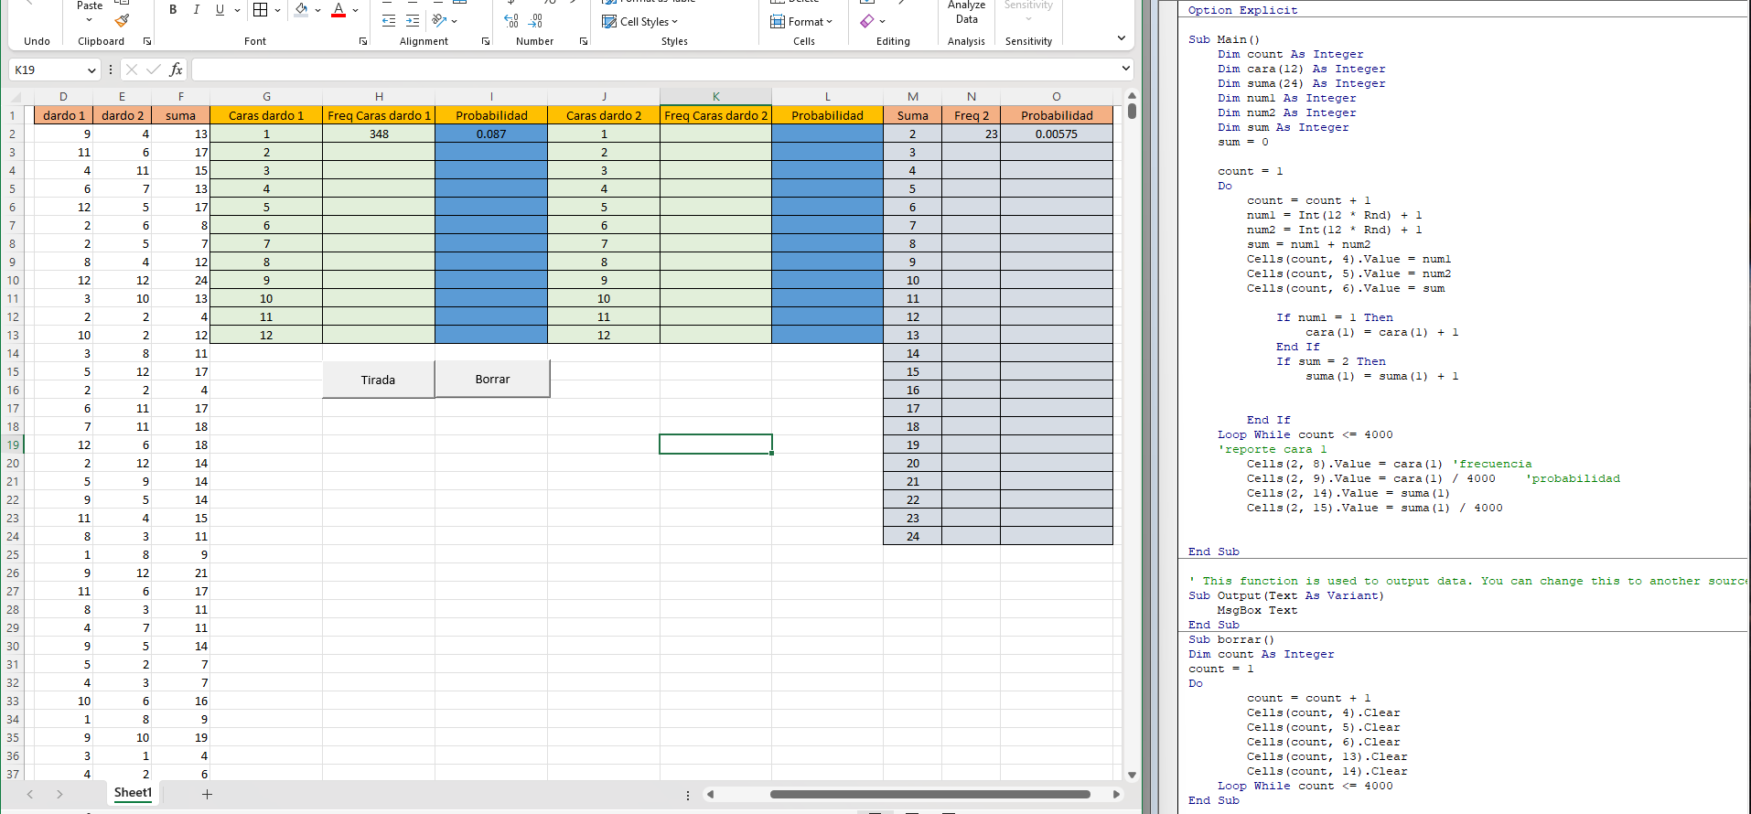This screenshot has height=814, width=1751.
Task: Open the Format cells dropdown
Action: click(802, 22)
